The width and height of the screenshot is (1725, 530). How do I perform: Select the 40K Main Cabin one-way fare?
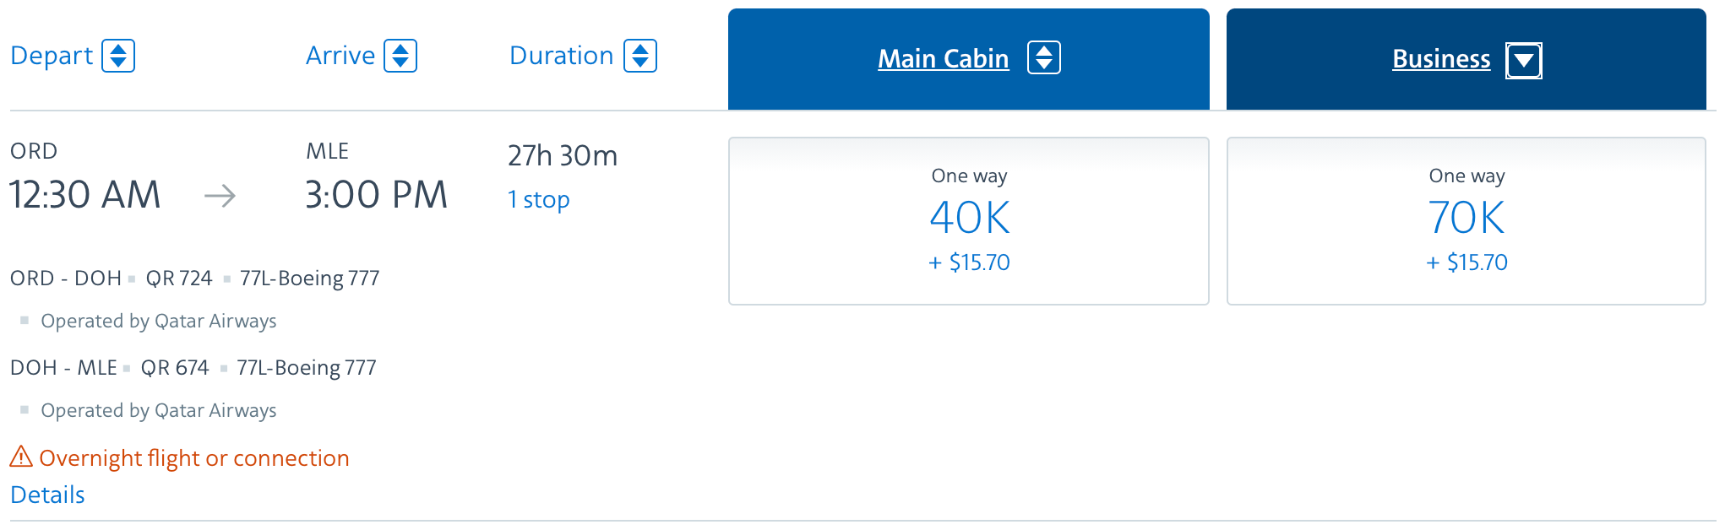(x=968, y=220)
